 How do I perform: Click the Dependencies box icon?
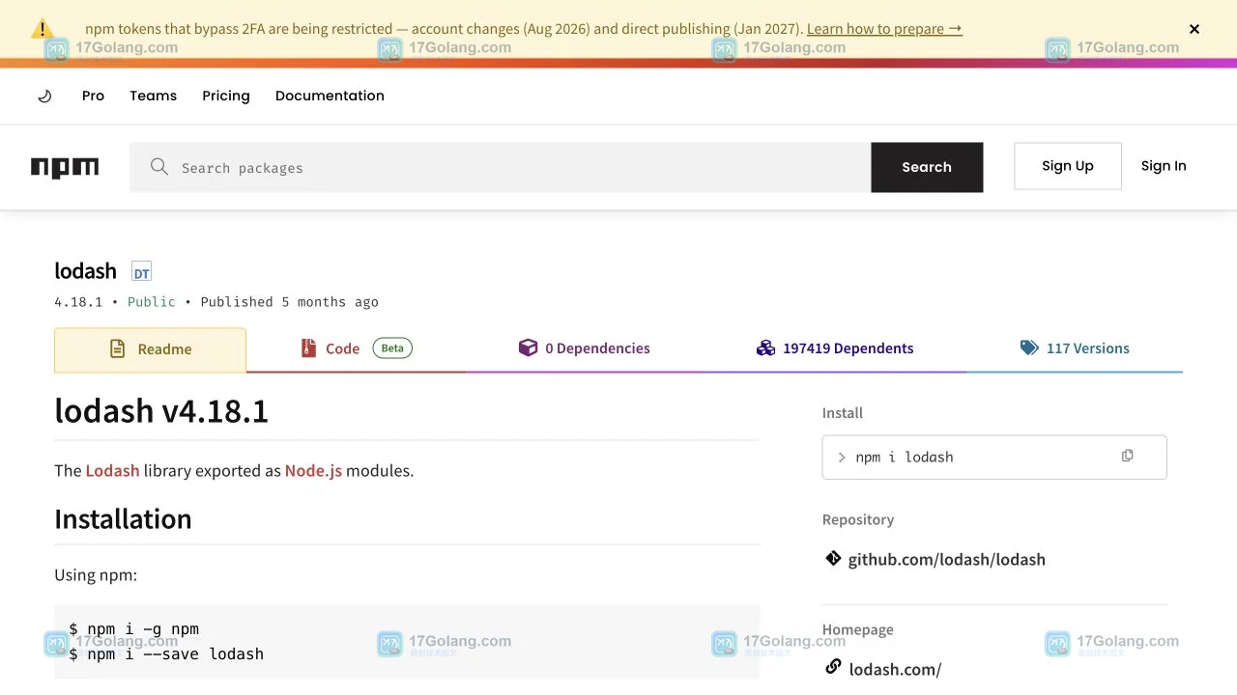pyautogui.click(x=528, y=347)
